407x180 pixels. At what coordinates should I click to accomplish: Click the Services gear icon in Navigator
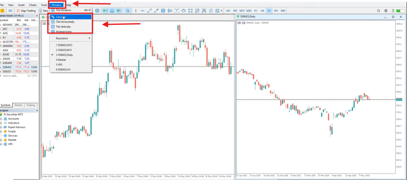tap(6, 135)
